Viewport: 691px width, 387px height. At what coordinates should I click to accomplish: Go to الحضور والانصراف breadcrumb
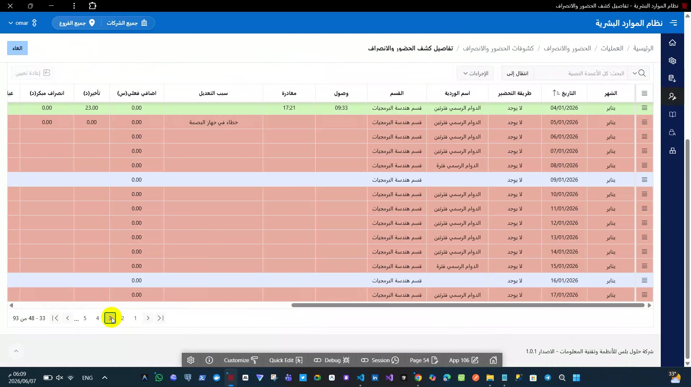click(567, 48)
